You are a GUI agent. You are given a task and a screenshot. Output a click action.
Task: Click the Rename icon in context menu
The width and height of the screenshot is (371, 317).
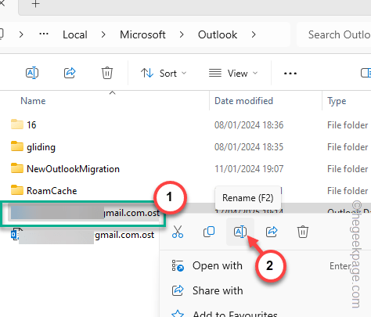240,232
